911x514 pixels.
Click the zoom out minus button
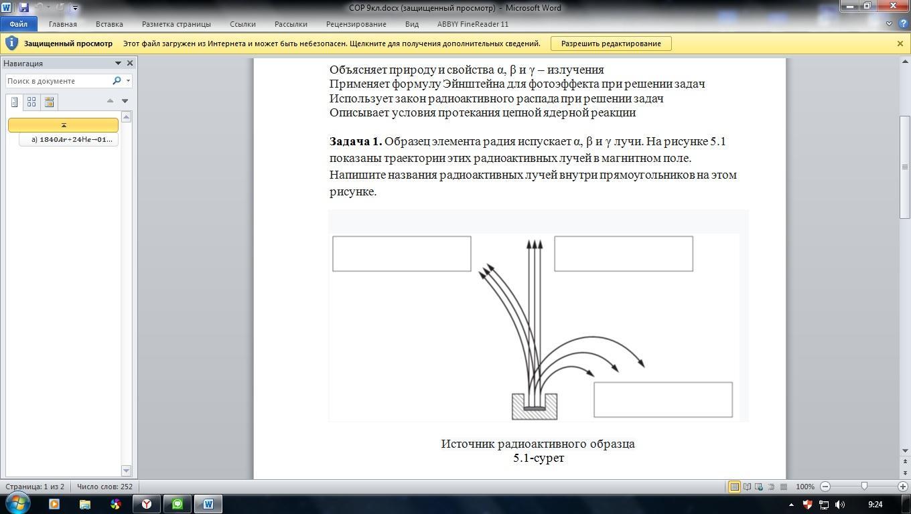tap(825, 487)
